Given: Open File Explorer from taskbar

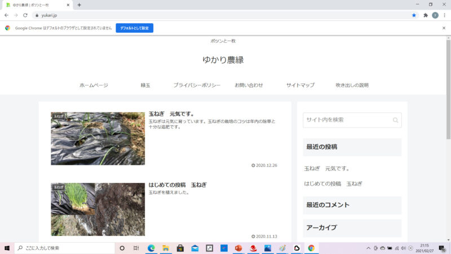Looking at the screenshot, I should [166, 248].
